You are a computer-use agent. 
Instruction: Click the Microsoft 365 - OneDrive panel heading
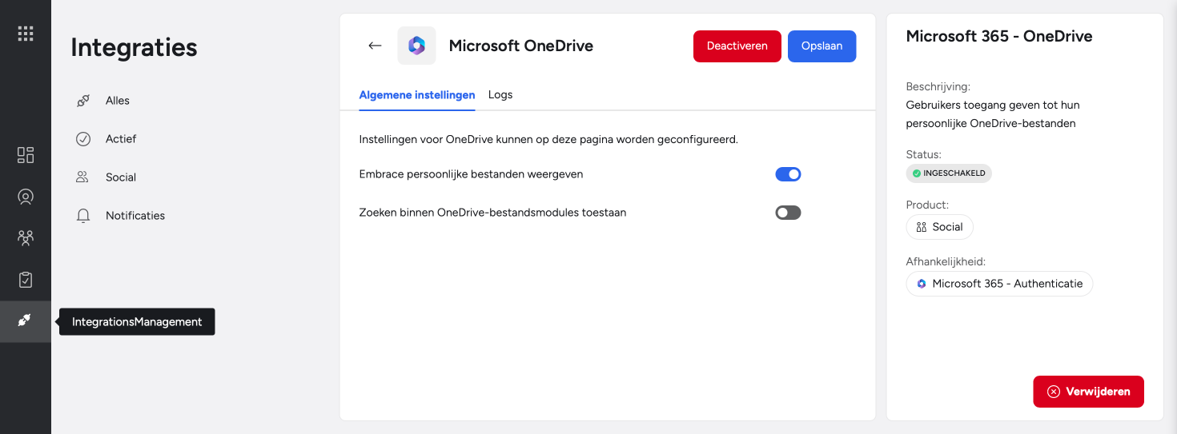tap(999, 36)
